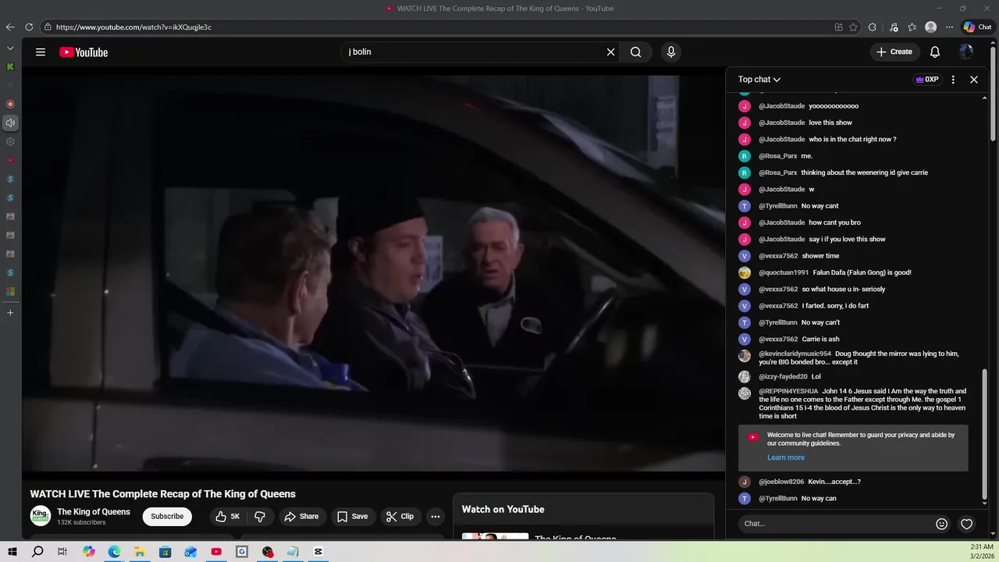
Task: Open File Explorer from the taskbar
Action: [140, 552]
